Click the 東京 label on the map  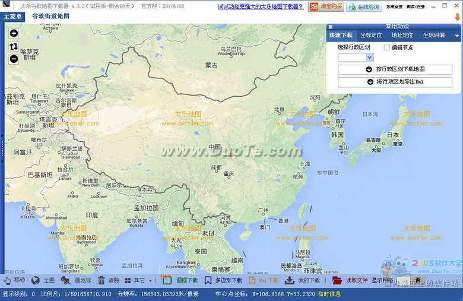(398, 144)
